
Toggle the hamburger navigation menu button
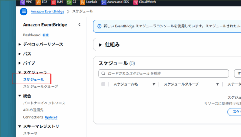(x=24, y=12)
